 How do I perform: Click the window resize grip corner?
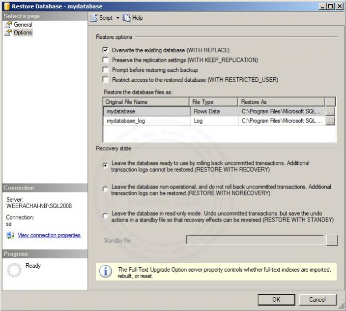point(342,307)
